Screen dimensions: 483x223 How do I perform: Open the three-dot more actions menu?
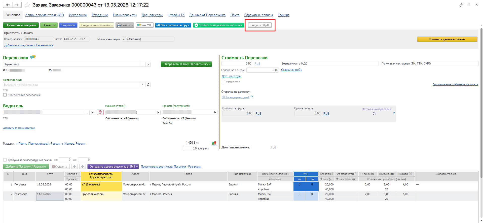pyautogui.click(x=469, y=5)
